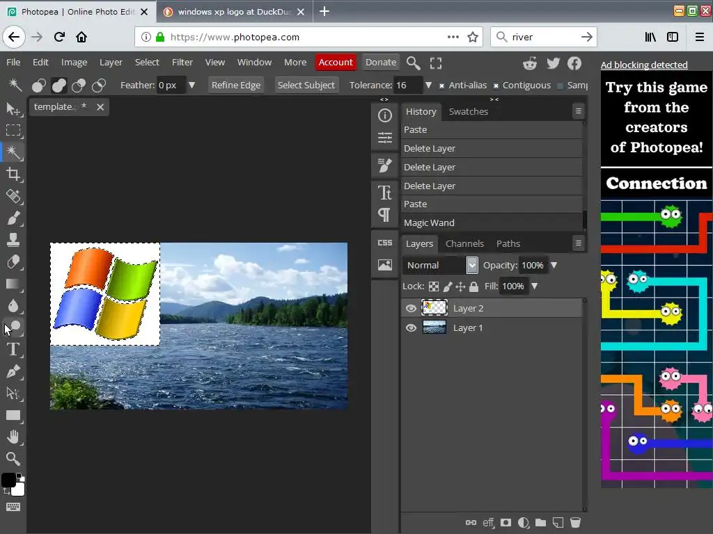Choose the subtract from selection mode icon
Viewport: 713px width, 534px height.
pos(79,86)
